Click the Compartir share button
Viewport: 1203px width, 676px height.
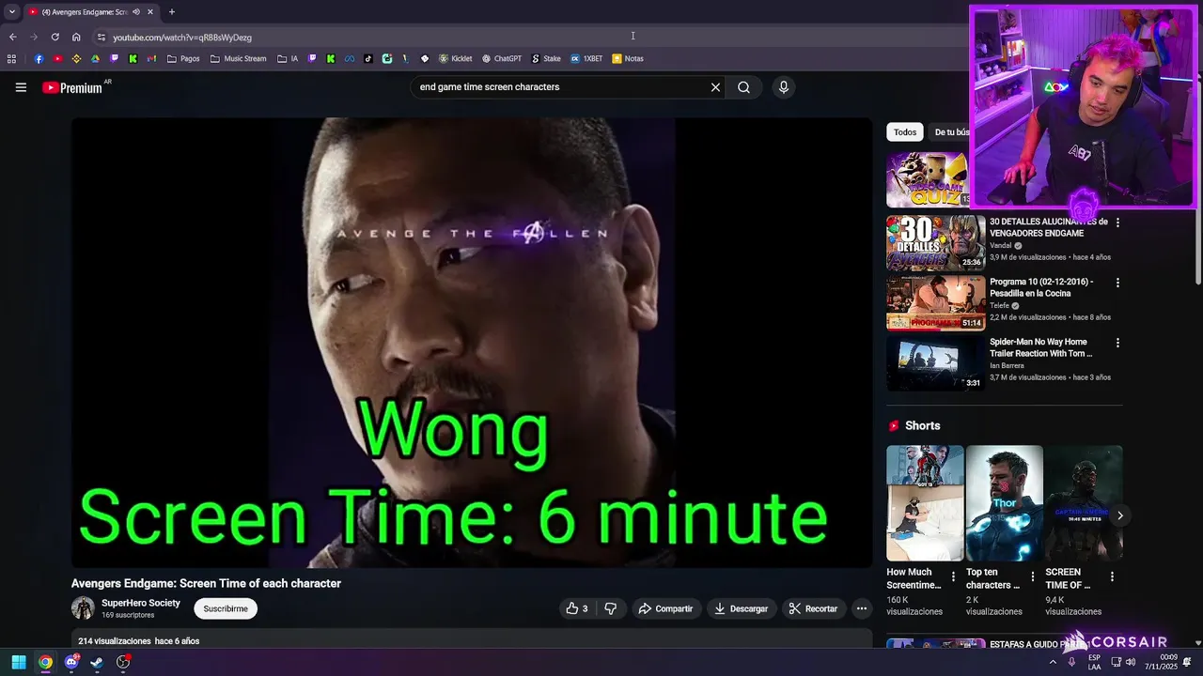pos(665,608)
